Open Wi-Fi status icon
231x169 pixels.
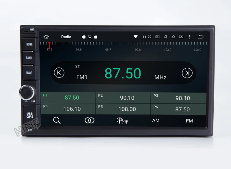click(135, 37)
